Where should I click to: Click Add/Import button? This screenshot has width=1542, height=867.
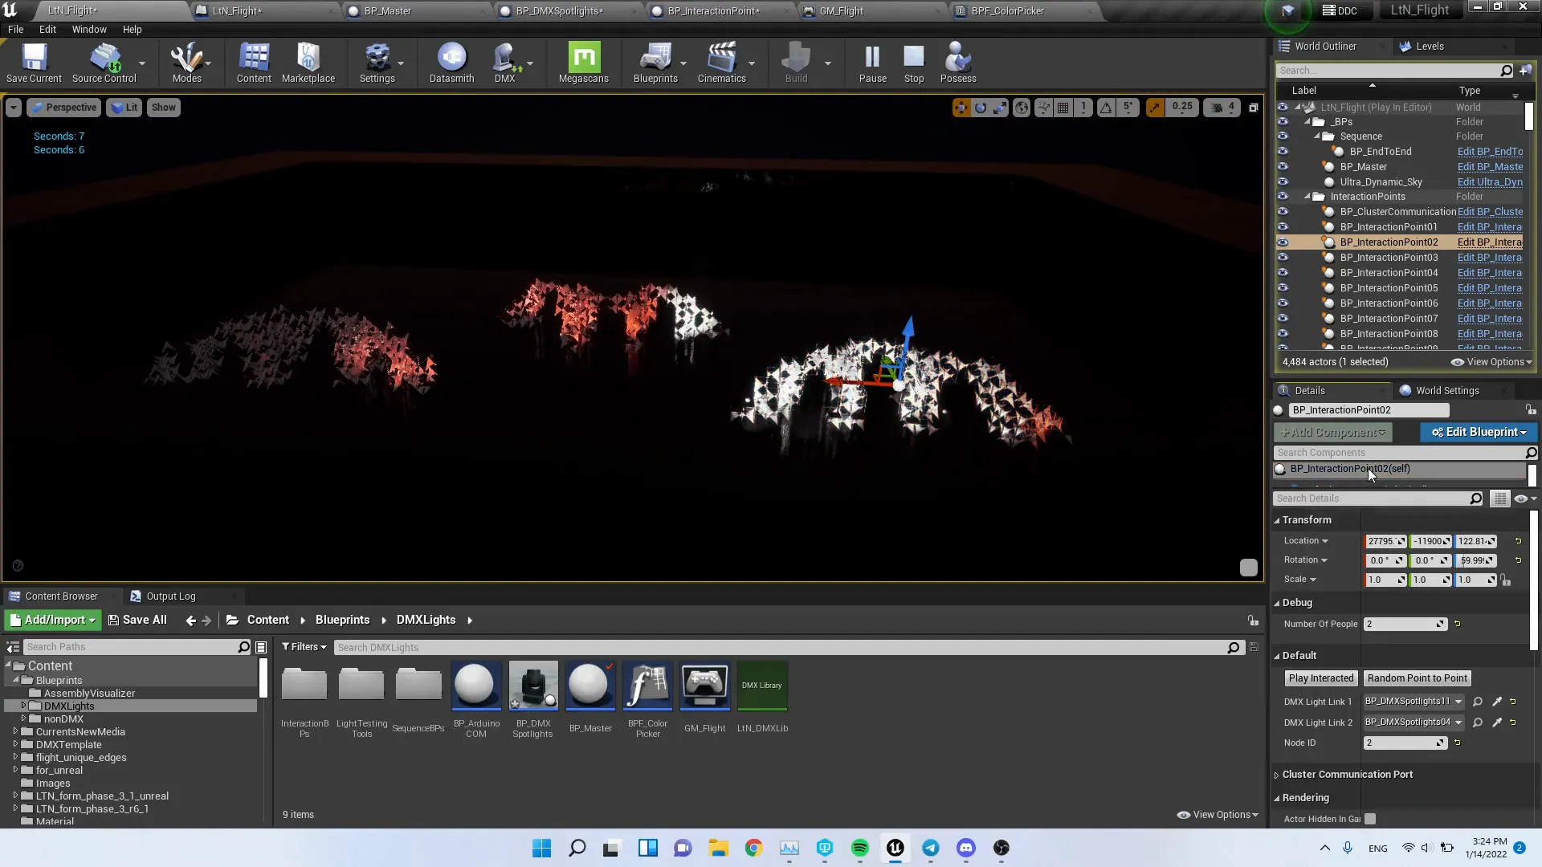[x=52, y=620]
